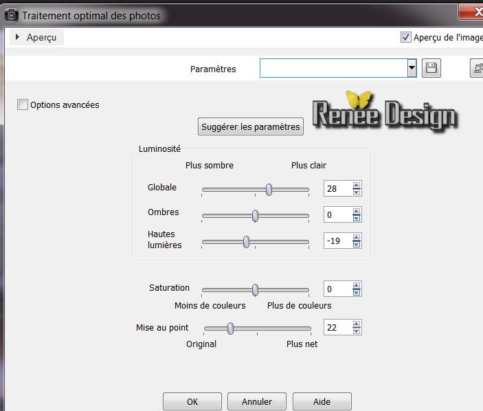Decrease Mise au point value with down arrow
Image resolution: width=483 pixels, height=411 pixels.
(357, 331)
